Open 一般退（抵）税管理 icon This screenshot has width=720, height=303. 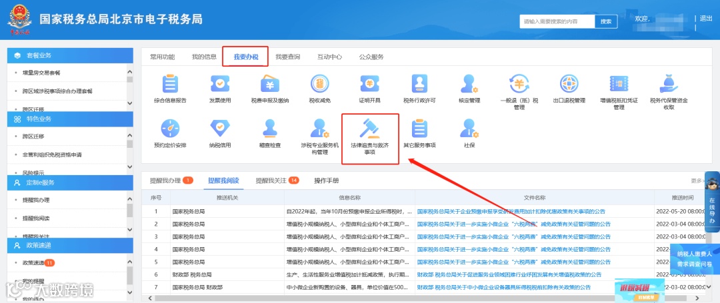click(x=519, y=84)
